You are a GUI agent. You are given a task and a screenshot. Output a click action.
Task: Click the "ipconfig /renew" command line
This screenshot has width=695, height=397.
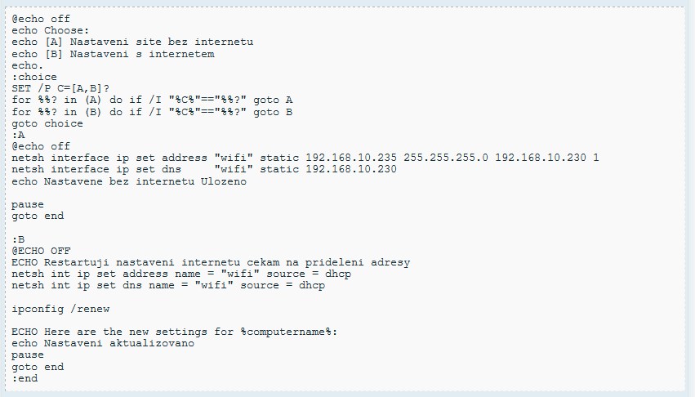pos(60,309)
